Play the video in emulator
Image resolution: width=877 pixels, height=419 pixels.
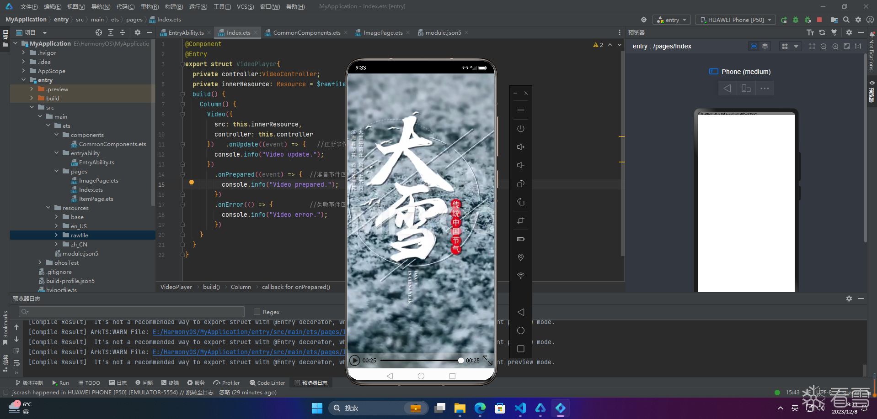click(x=355, y=361)
